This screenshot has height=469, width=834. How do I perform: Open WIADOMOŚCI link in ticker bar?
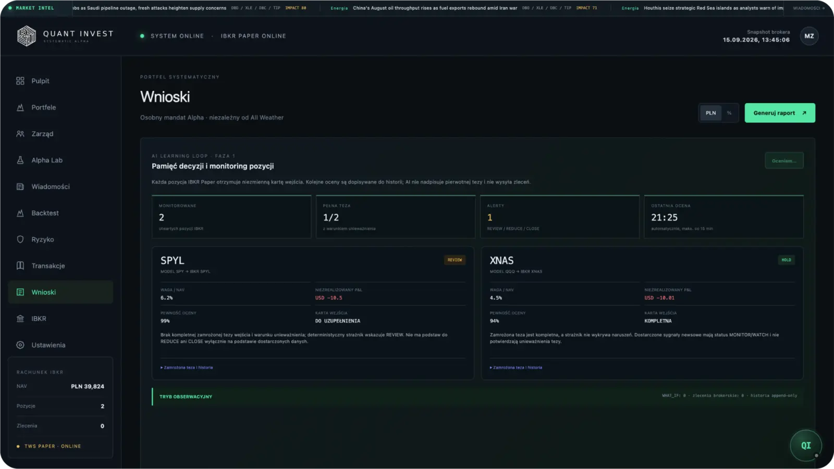pyautogui.click(x=809, y=8)
